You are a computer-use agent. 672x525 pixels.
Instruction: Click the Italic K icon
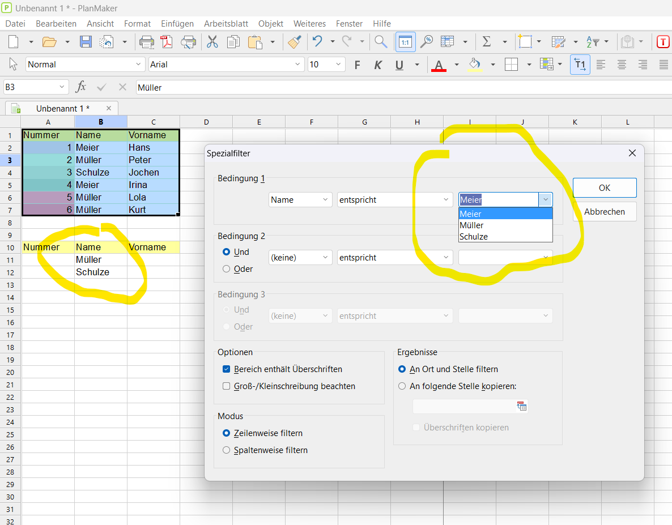click(378, 65)
